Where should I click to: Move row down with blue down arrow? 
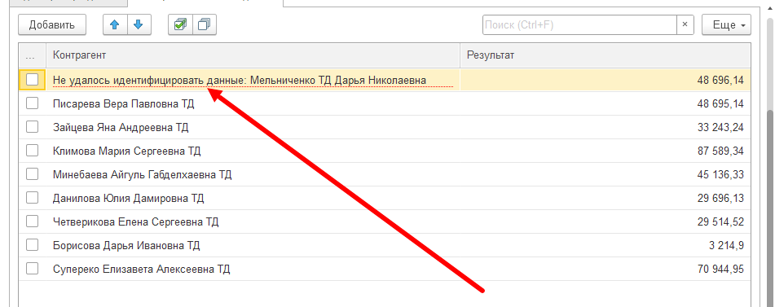point(139,24)
